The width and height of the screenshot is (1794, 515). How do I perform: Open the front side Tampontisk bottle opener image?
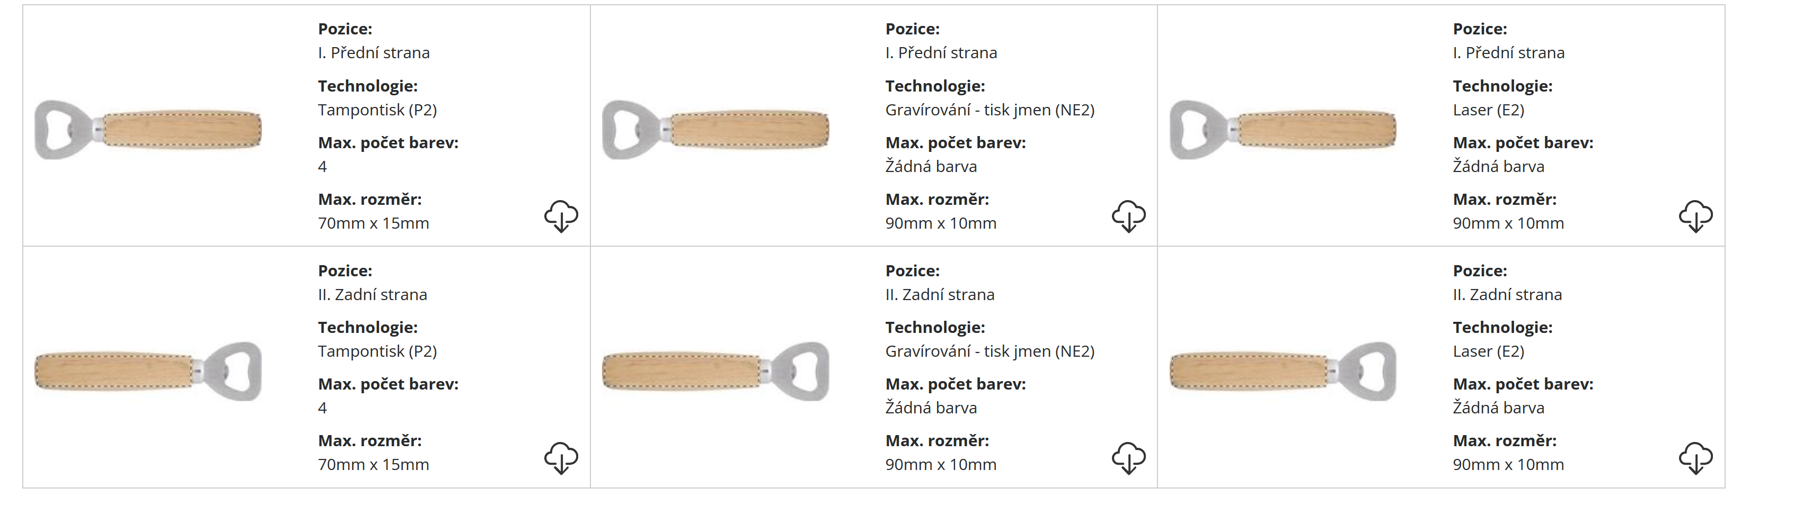(x=148, y=130)
